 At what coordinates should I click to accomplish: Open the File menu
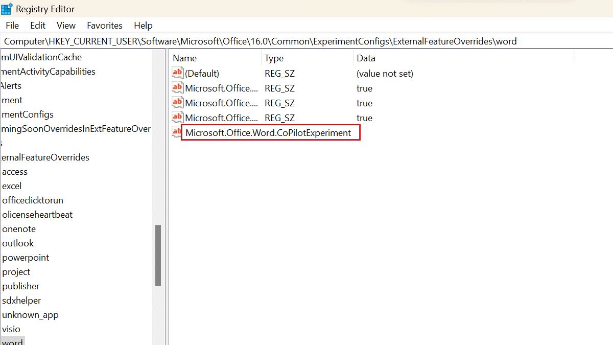(x=12, y=25)
